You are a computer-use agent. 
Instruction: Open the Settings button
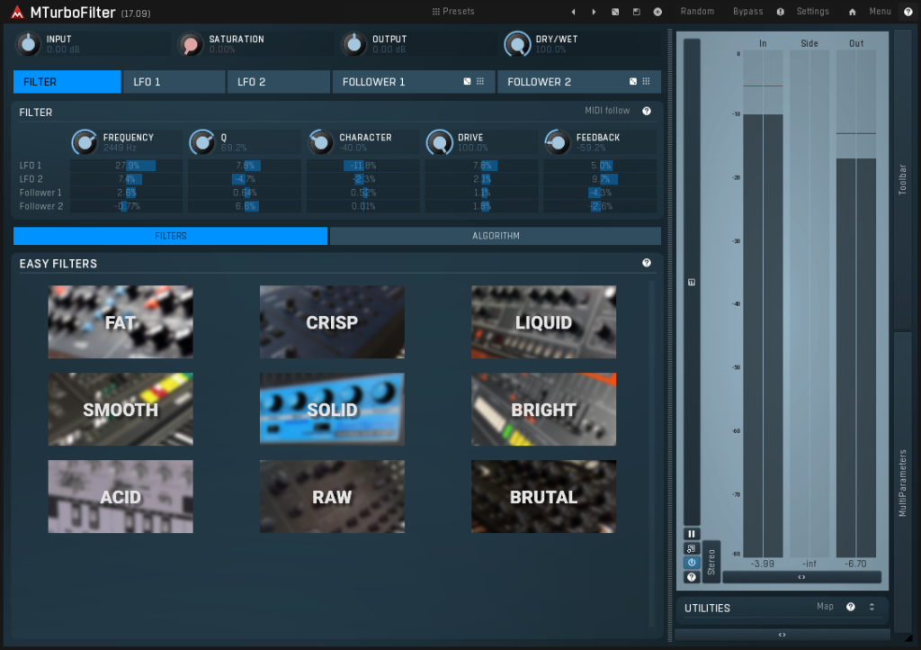pos(812,11)
